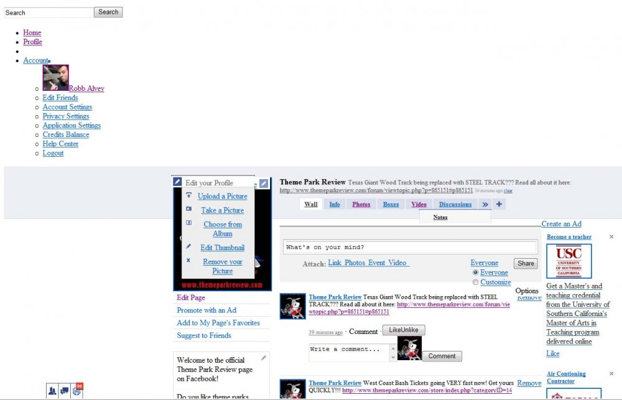Open the messages chat bubble icon
This screenshot has height=400, width=622.
tap(65, 391)
